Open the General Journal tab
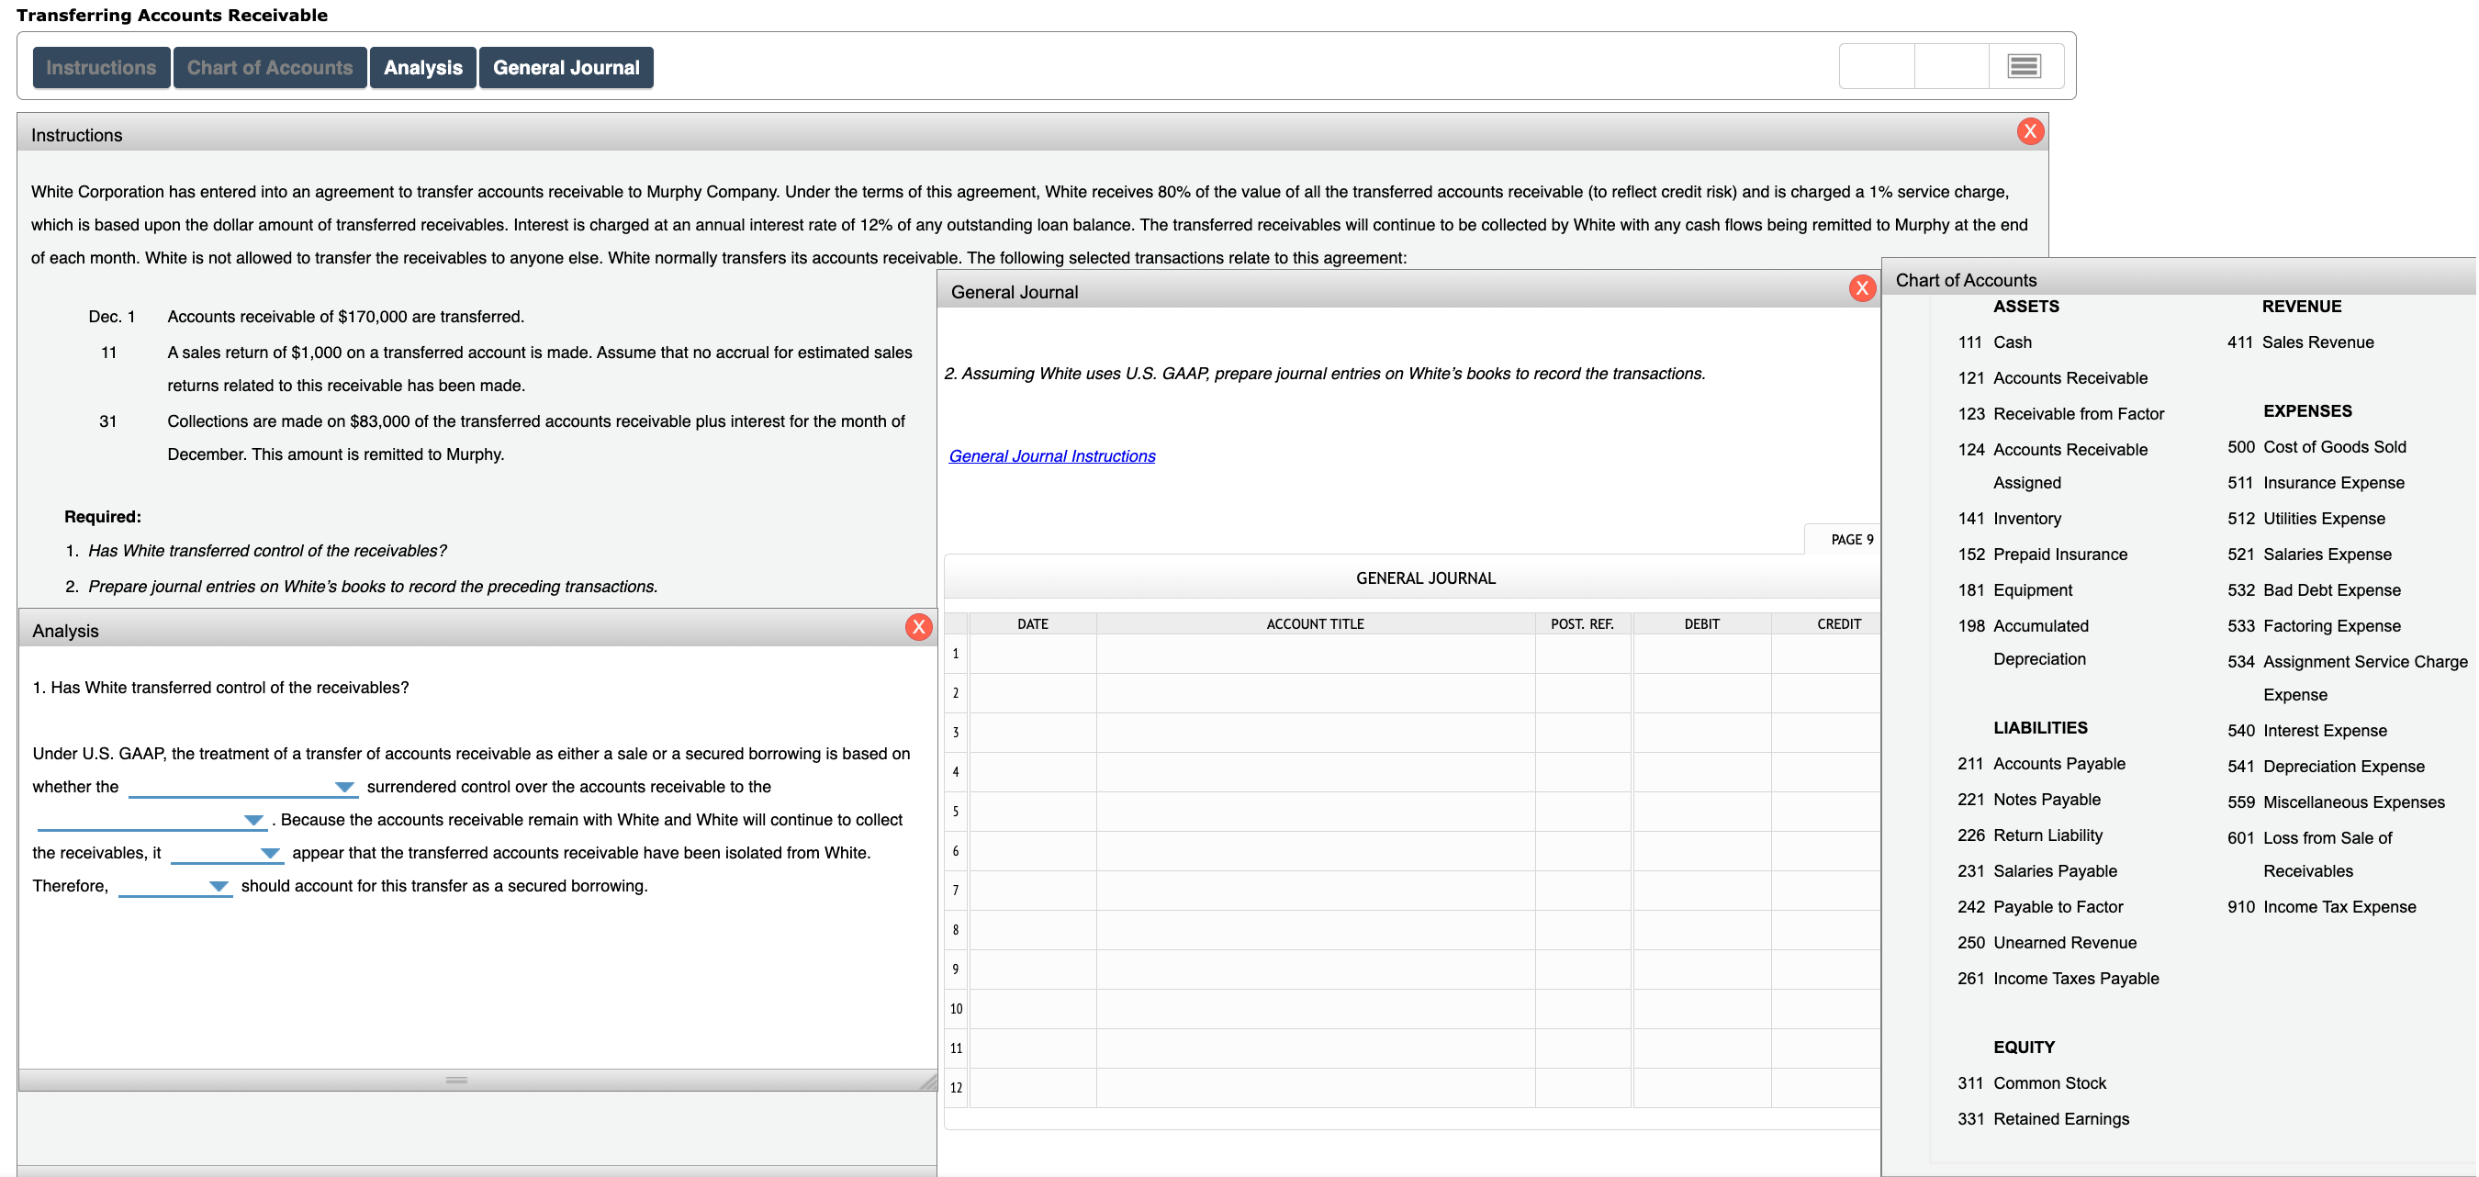2479x1177 pixels. 566,67
